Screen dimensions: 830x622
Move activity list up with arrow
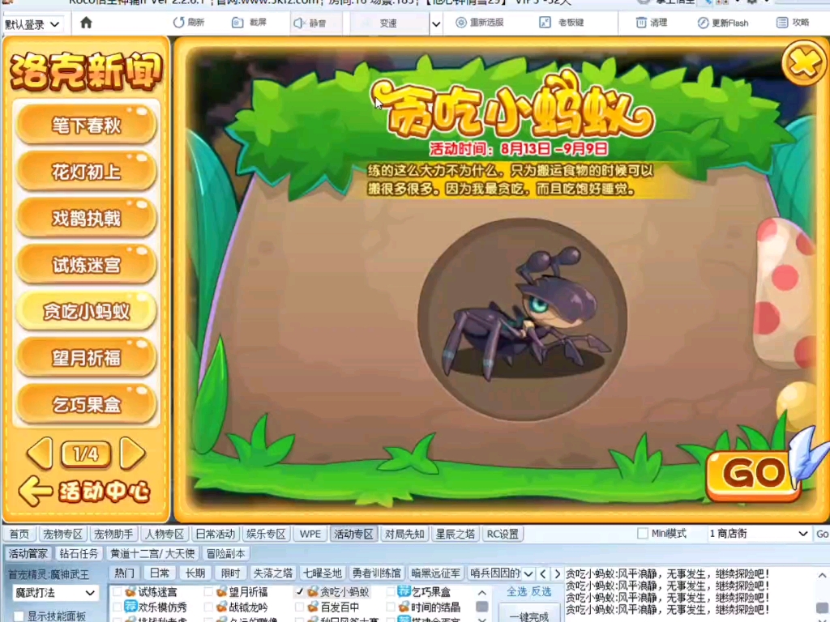point(481,592)
